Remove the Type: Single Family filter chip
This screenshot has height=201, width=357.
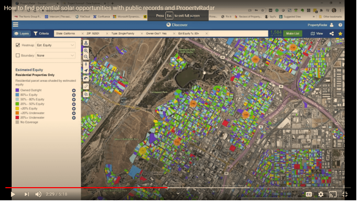tap(142, 34)
